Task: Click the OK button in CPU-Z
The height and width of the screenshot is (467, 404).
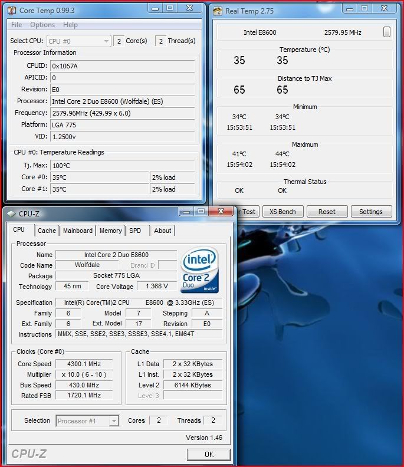Action: (209, 455)
